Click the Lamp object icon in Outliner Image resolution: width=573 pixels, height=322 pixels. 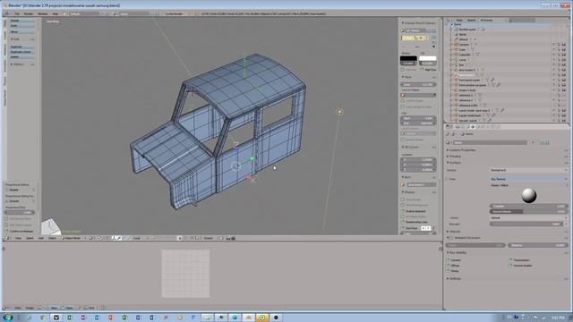pyautogui.click(x=456, y=60)
